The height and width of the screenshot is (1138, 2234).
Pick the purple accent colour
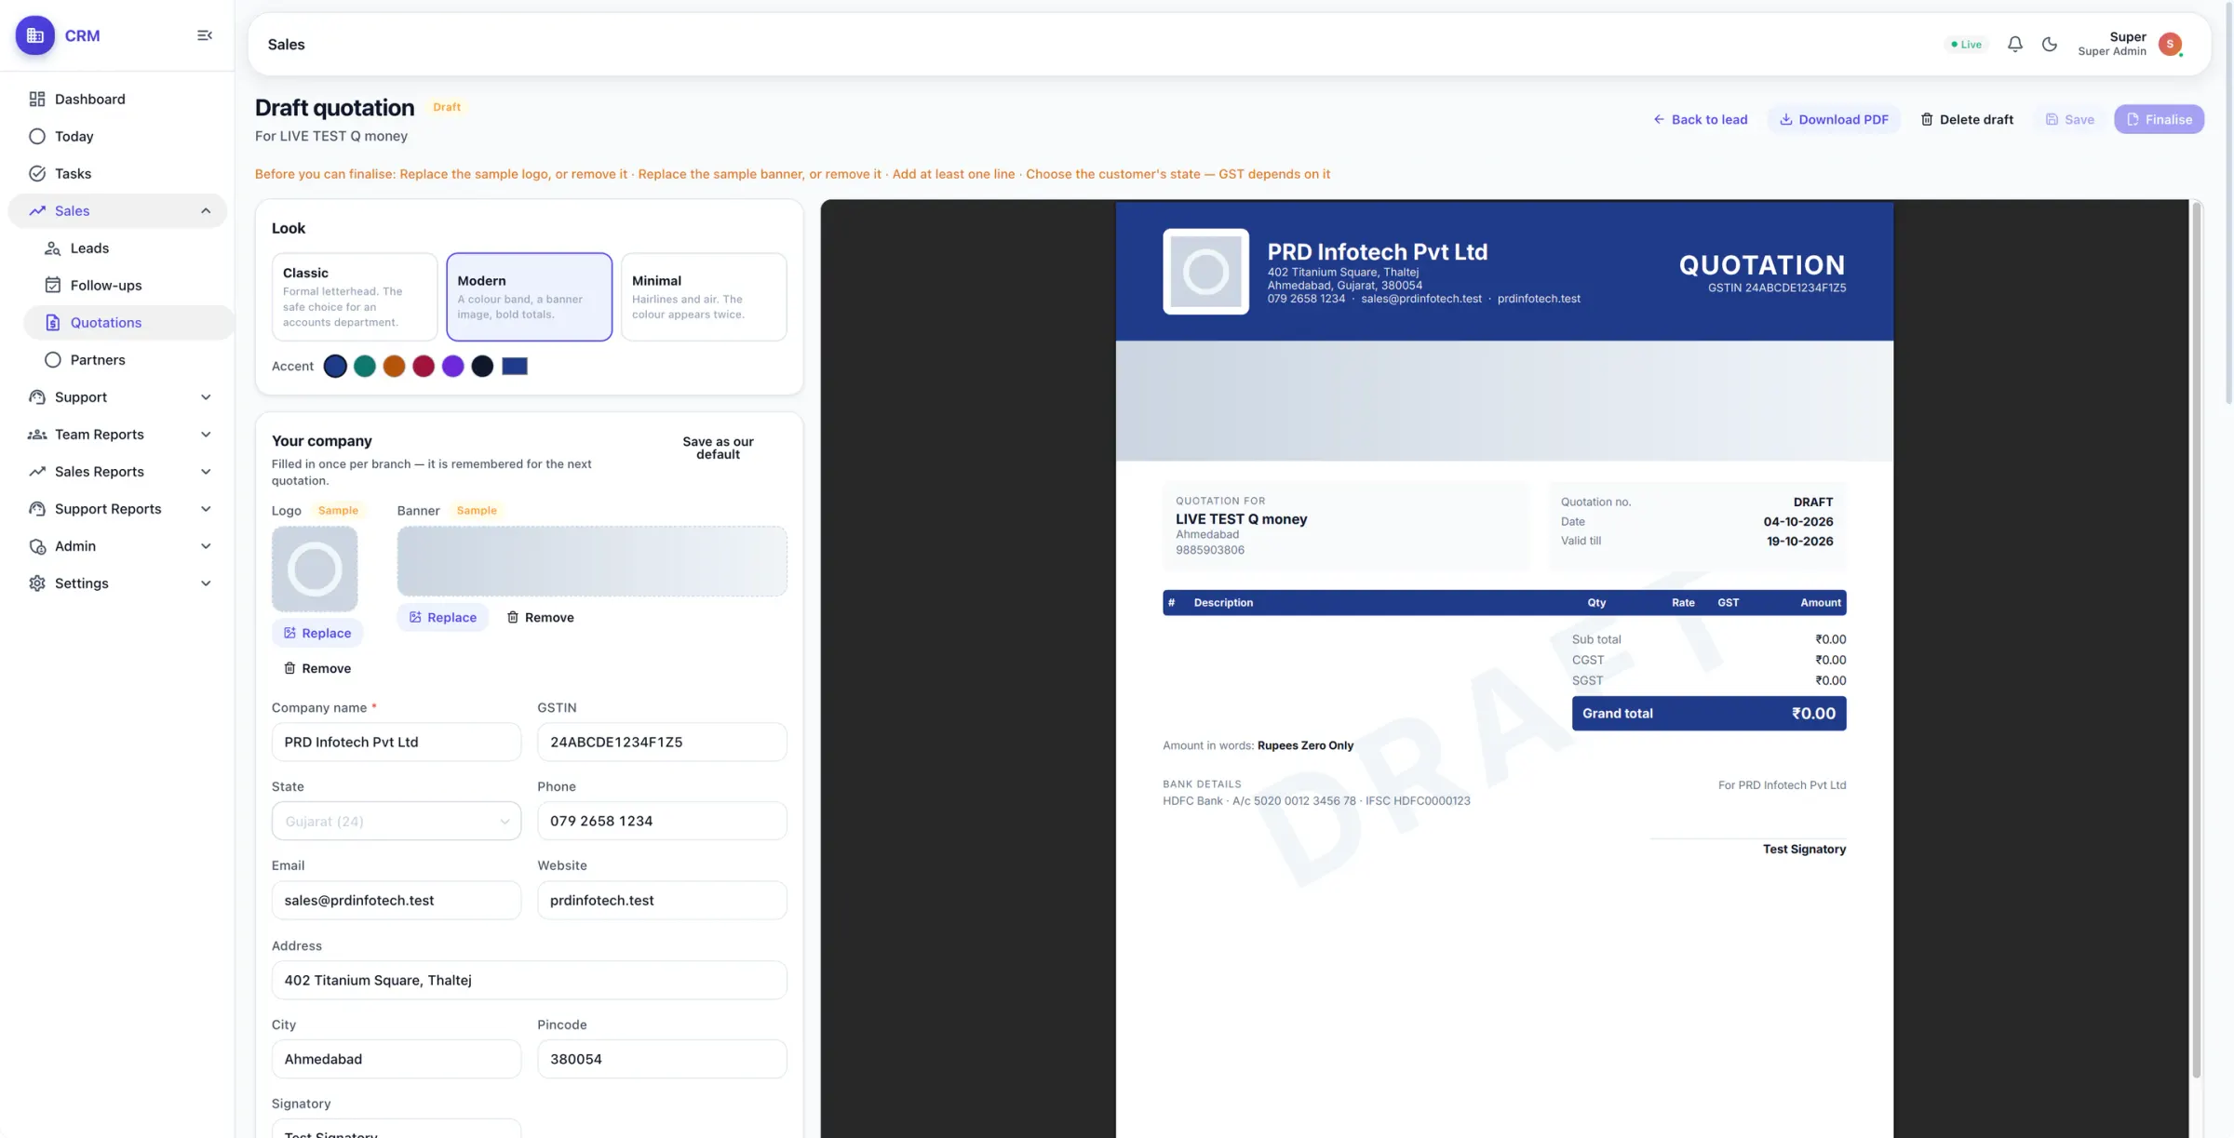tap(452, 366)
